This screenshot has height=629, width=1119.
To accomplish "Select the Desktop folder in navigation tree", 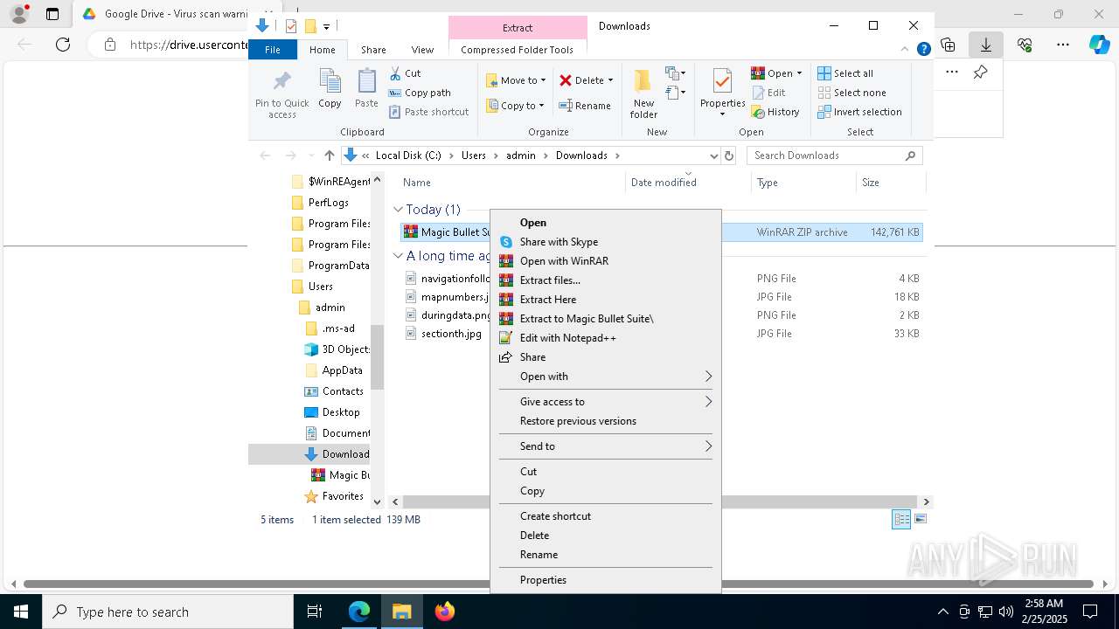I will [340, 412].
